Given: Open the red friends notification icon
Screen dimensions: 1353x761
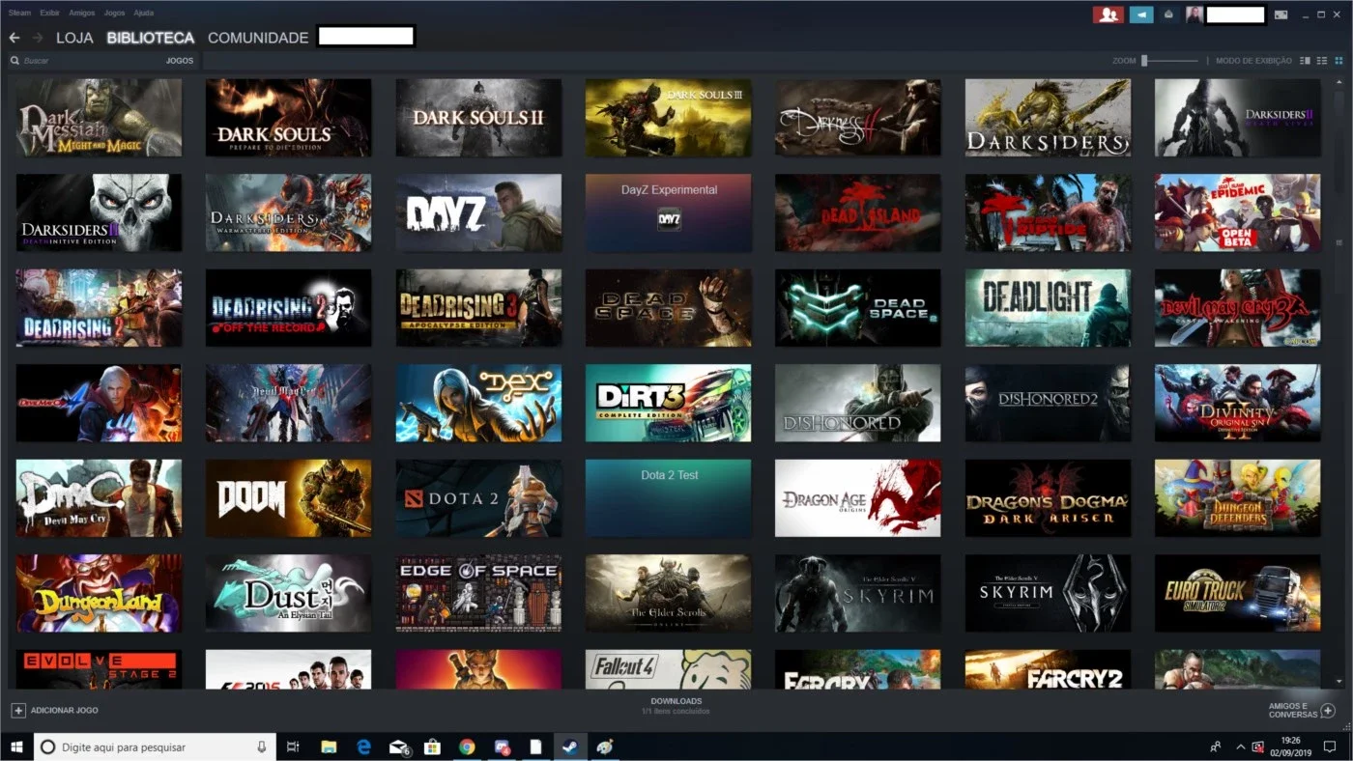Looking at the screenshot, I should (1108, 14).
